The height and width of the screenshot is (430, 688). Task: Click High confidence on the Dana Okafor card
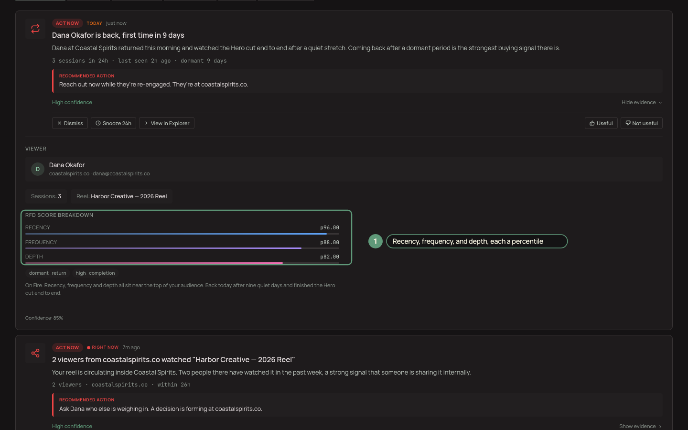72,102
